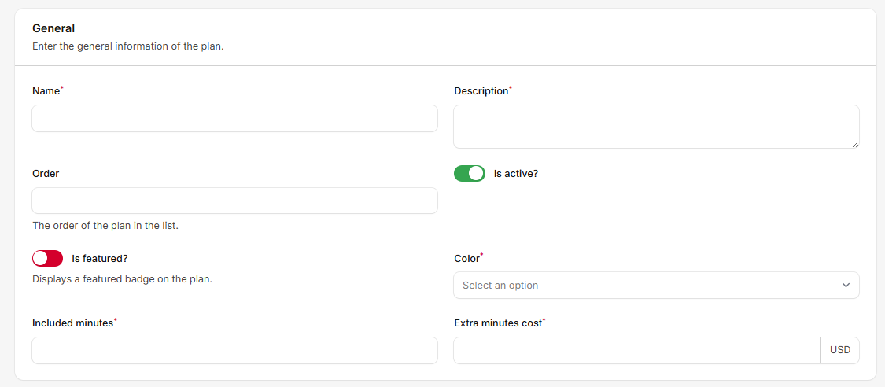Viewport: 885px width, 387px height.
Task: Click the USD currency suffix
Action: 840,351
